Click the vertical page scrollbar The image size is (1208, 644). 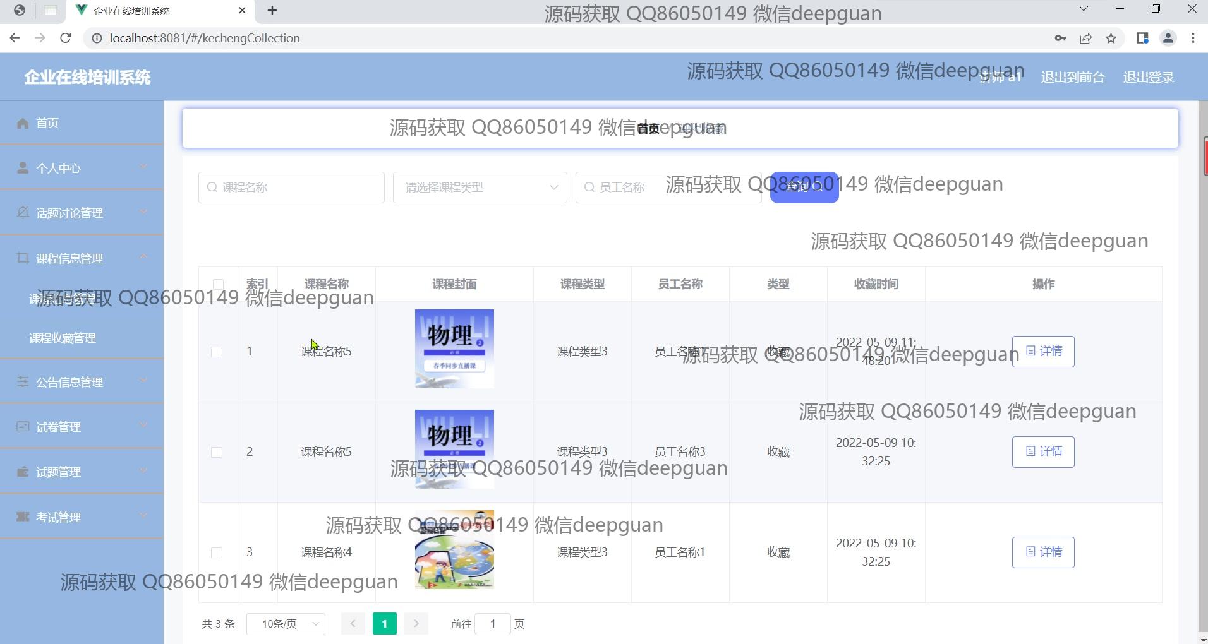point(1202,379)
